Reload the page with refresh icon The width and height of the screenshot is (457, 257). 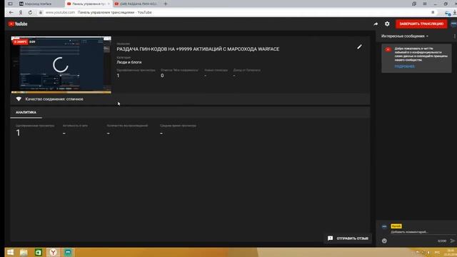(30, 13)
